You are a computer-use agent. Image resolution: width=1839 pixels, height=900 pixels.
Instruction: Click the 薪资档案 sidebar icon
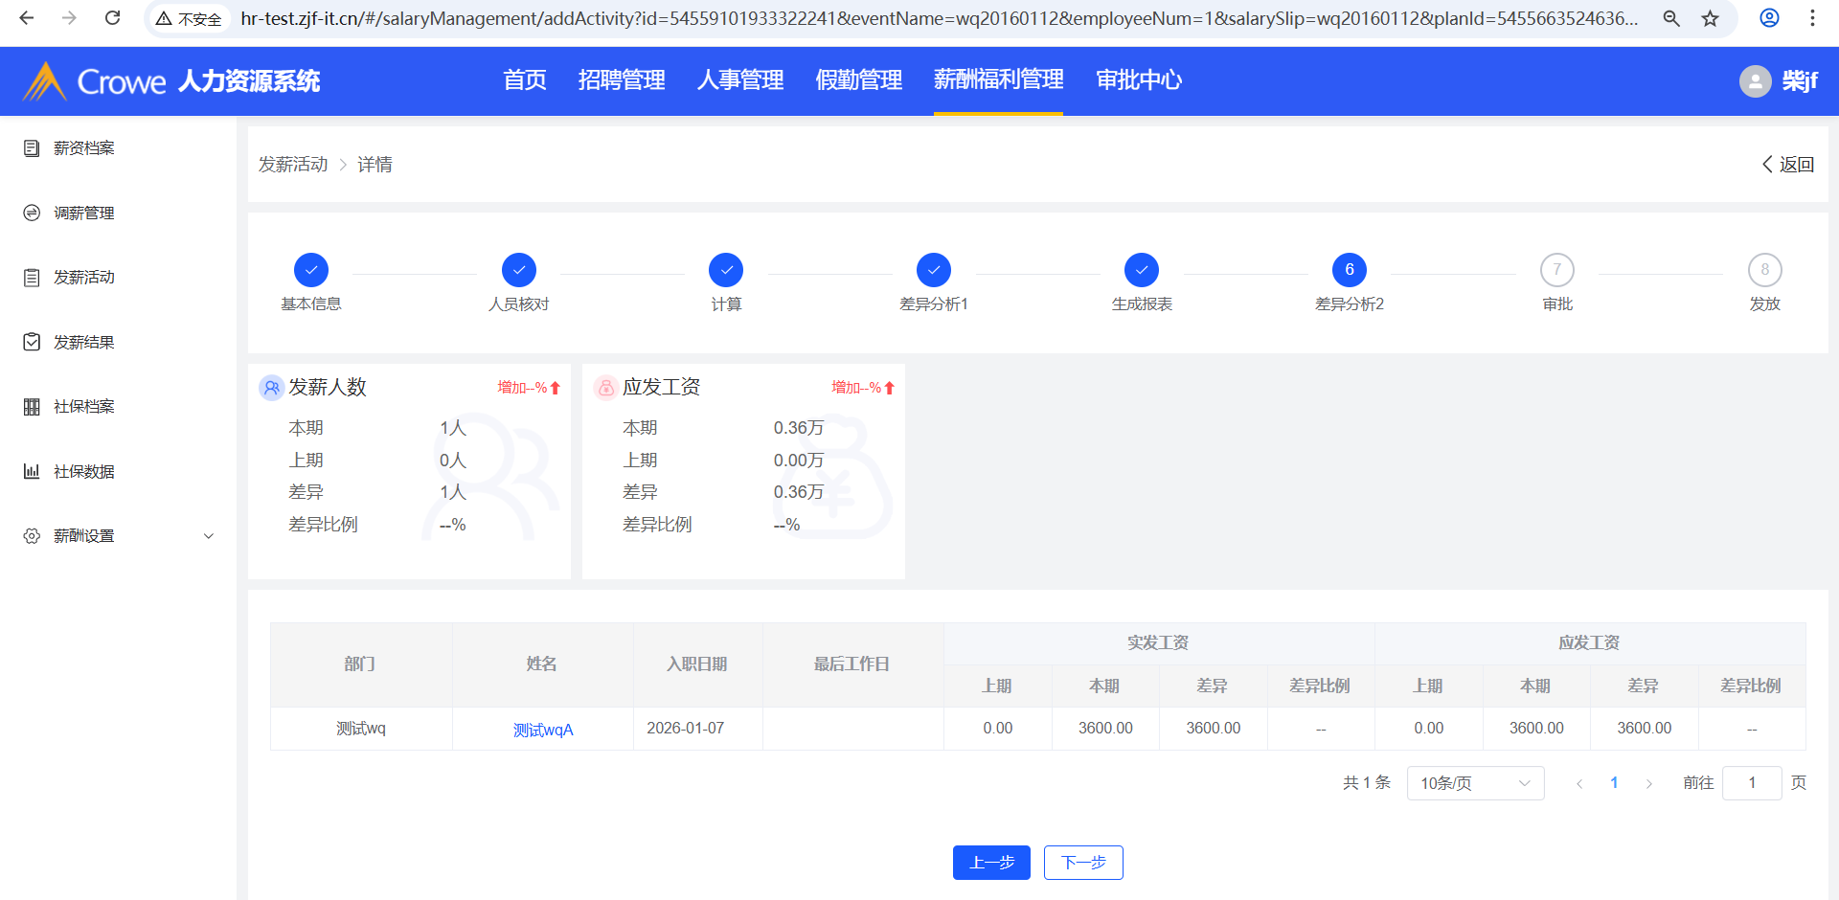[32, 148]
